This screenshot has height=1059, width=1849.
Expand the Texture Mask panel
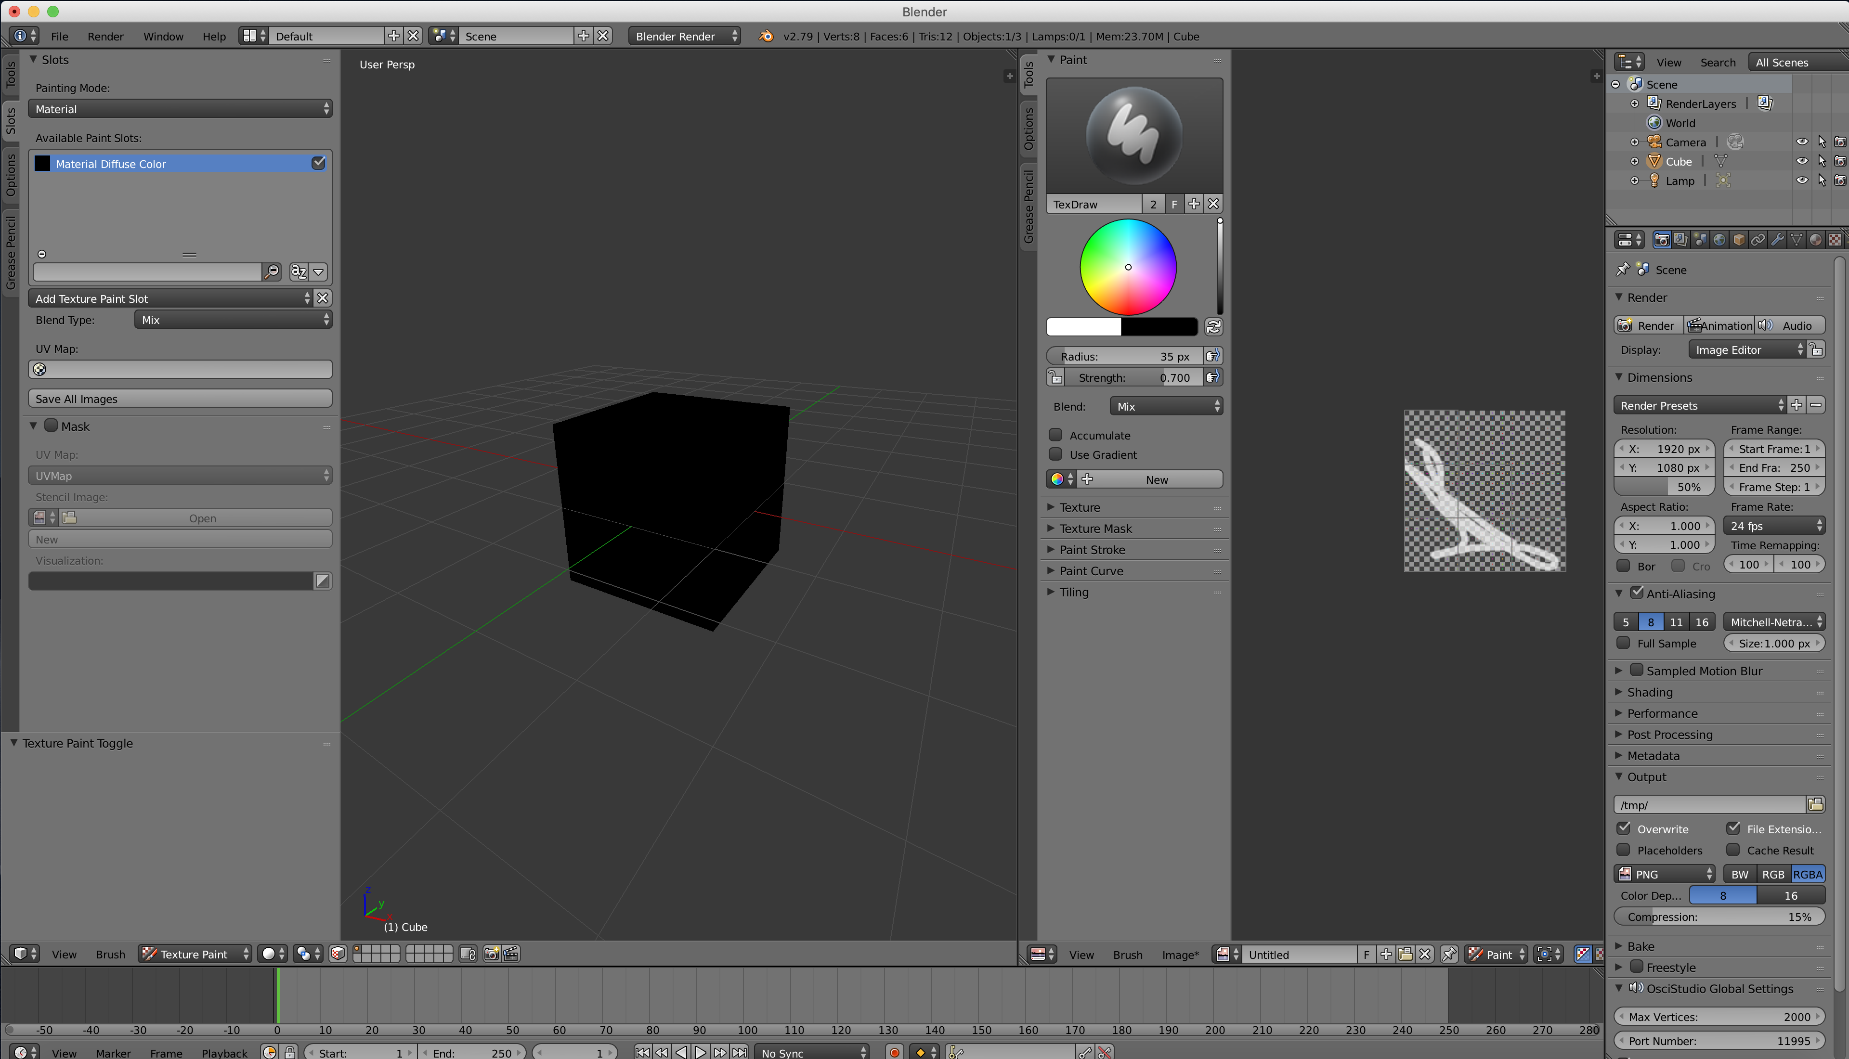coord(1095,529)
